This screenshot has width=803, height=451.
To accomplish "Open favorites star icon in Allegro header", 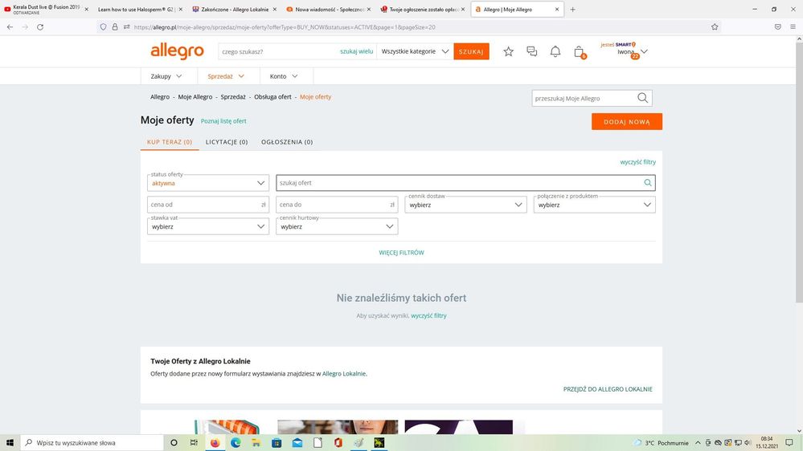I will (x=508, y=51).
